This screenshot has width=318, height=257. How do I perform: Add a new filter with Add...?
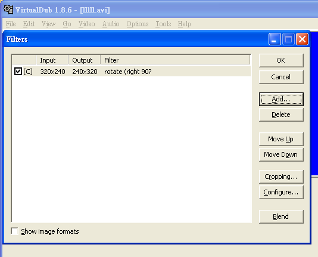281,99
